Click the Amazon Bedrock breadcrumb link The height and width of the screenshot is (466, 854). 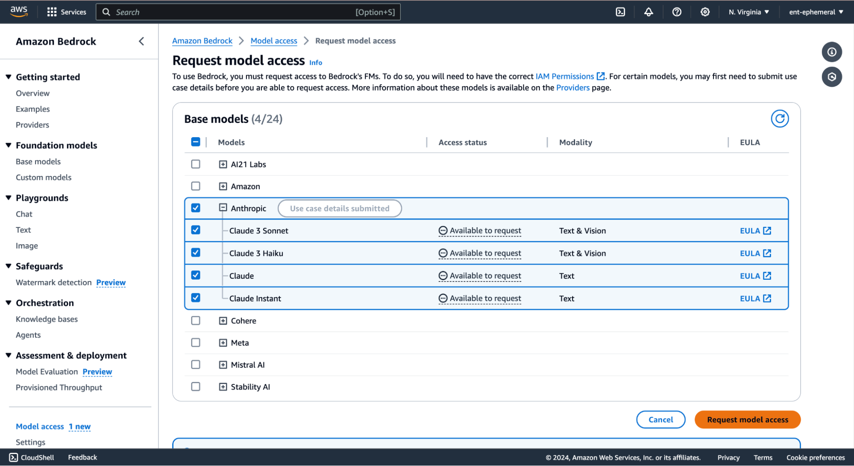pyautogui.click(x=202, y=40)
